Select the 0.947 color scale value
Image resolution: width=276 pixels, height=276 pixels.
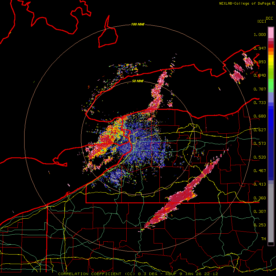(x=260, y=48)
